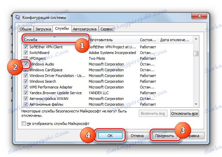
Task: Click the services list scrollbar thumb
Action: [196, 54]
